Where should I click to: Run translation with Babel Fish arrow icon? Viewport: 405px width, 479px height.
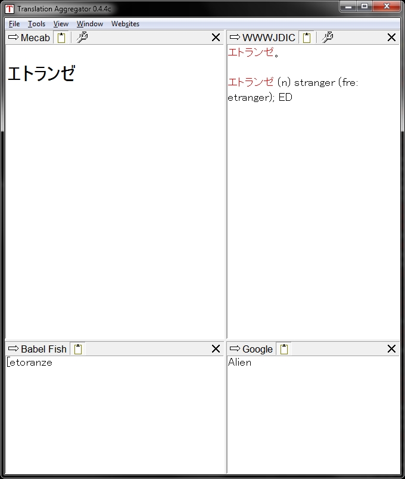14,349
